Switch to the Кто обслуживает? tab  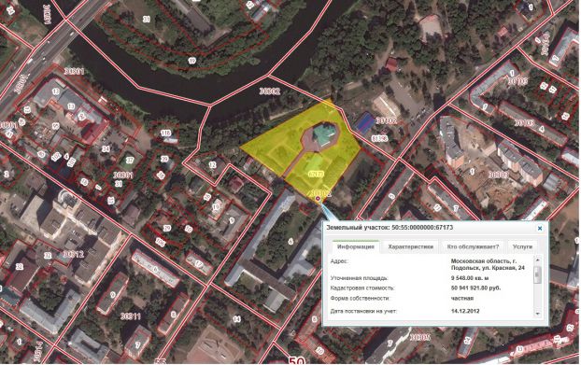pos(473,246)
